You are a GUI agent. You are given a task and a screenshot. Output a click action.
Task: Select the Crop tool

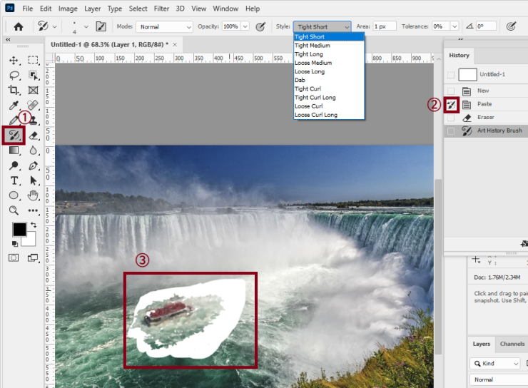pos(14,90)
